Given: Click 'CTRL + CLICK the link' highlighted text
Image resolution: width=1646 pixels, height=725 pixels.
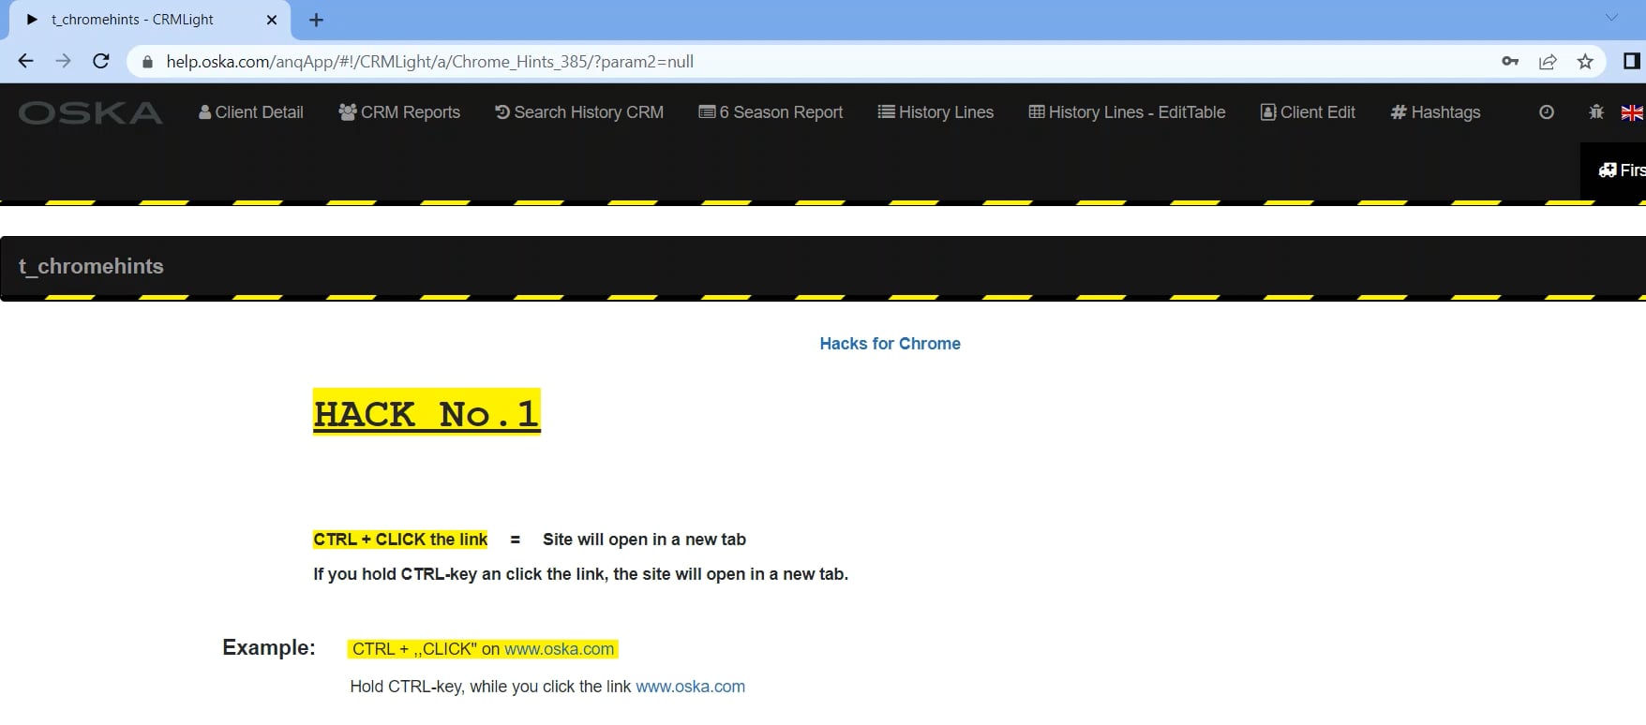Looking at the screenshot, I should 400,540.
